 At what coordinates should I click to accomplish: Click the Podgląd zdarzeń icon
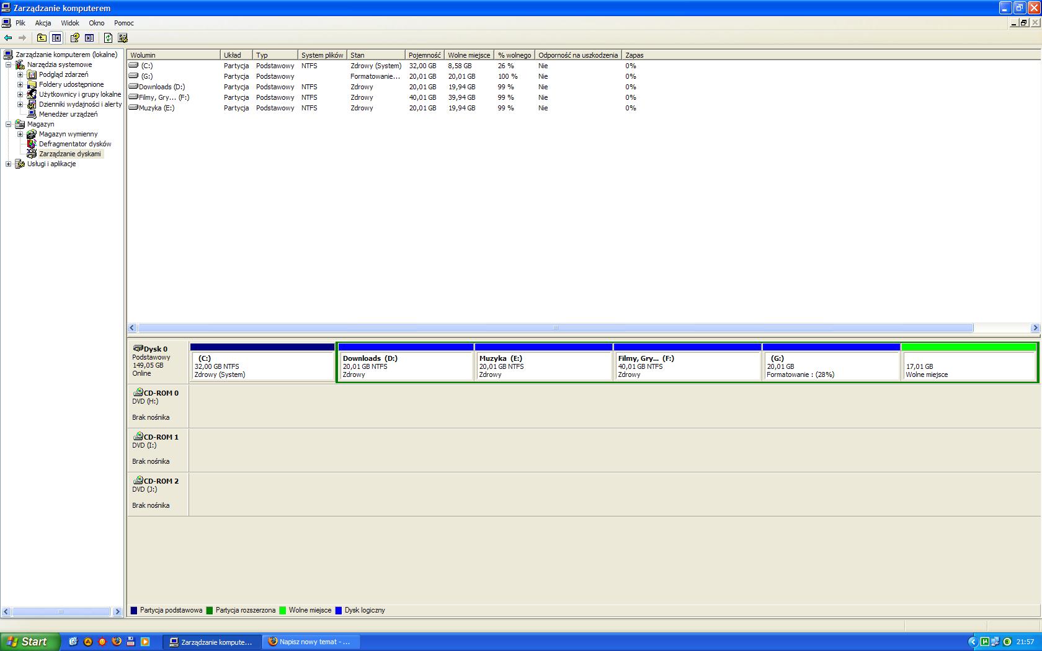point(32,74)
